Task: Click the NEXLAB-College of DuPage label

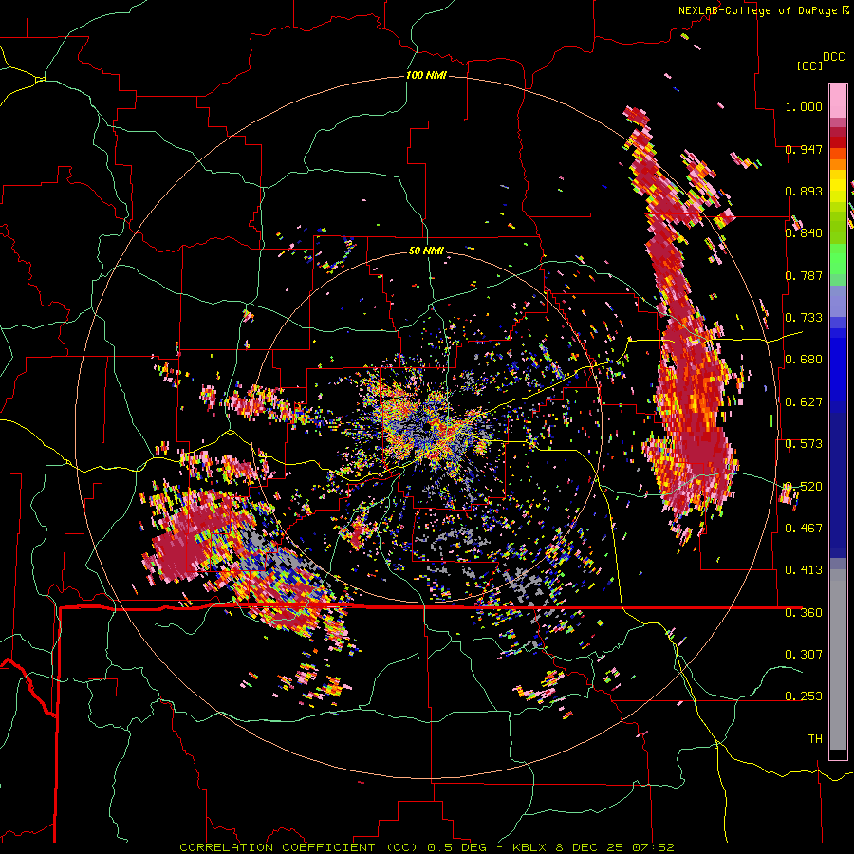Action: tap(757, 10)
